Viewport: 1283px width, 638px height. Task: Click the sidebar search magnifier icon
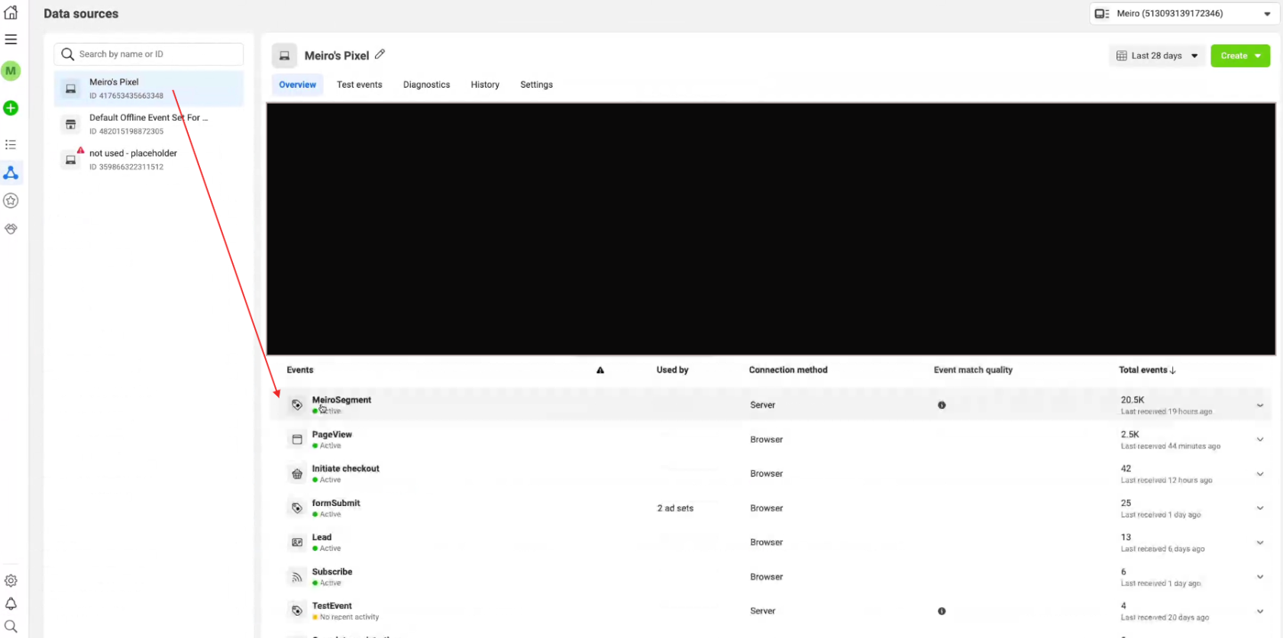click(11, 627)
